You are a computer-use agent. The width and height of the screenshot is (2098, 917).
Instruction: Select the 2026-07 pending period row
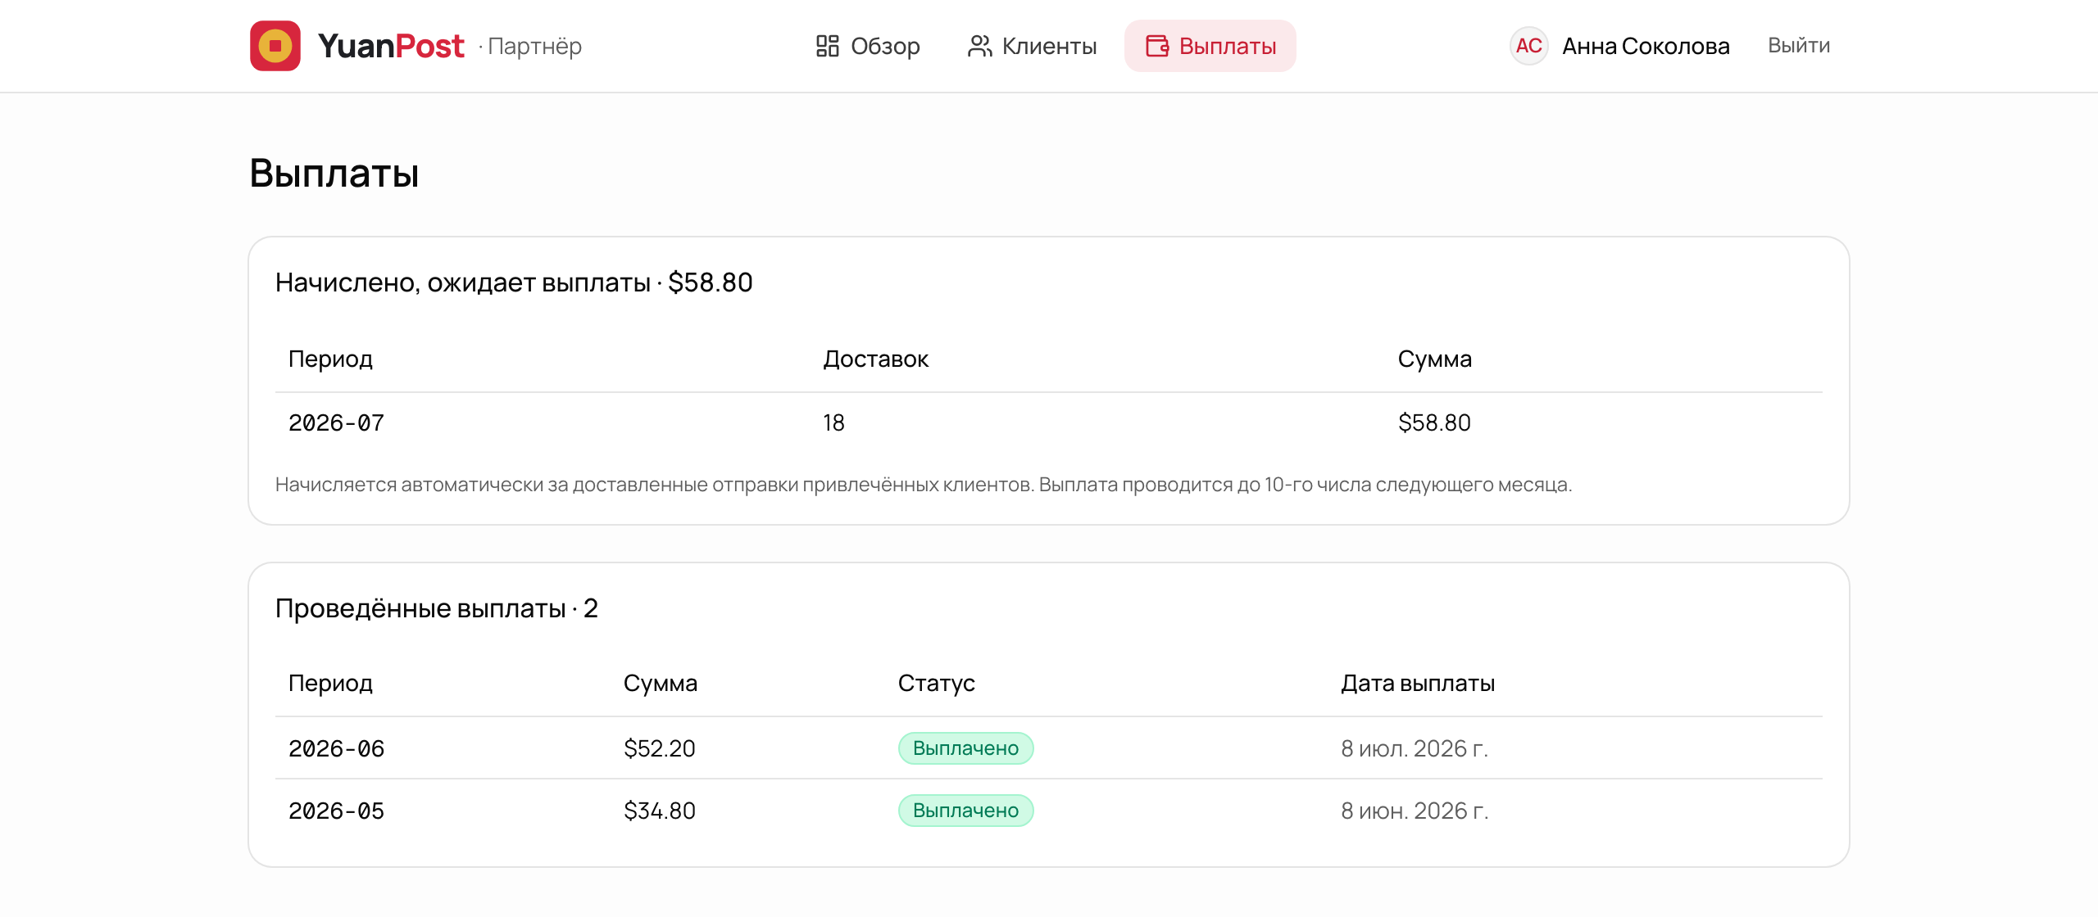1049,423
